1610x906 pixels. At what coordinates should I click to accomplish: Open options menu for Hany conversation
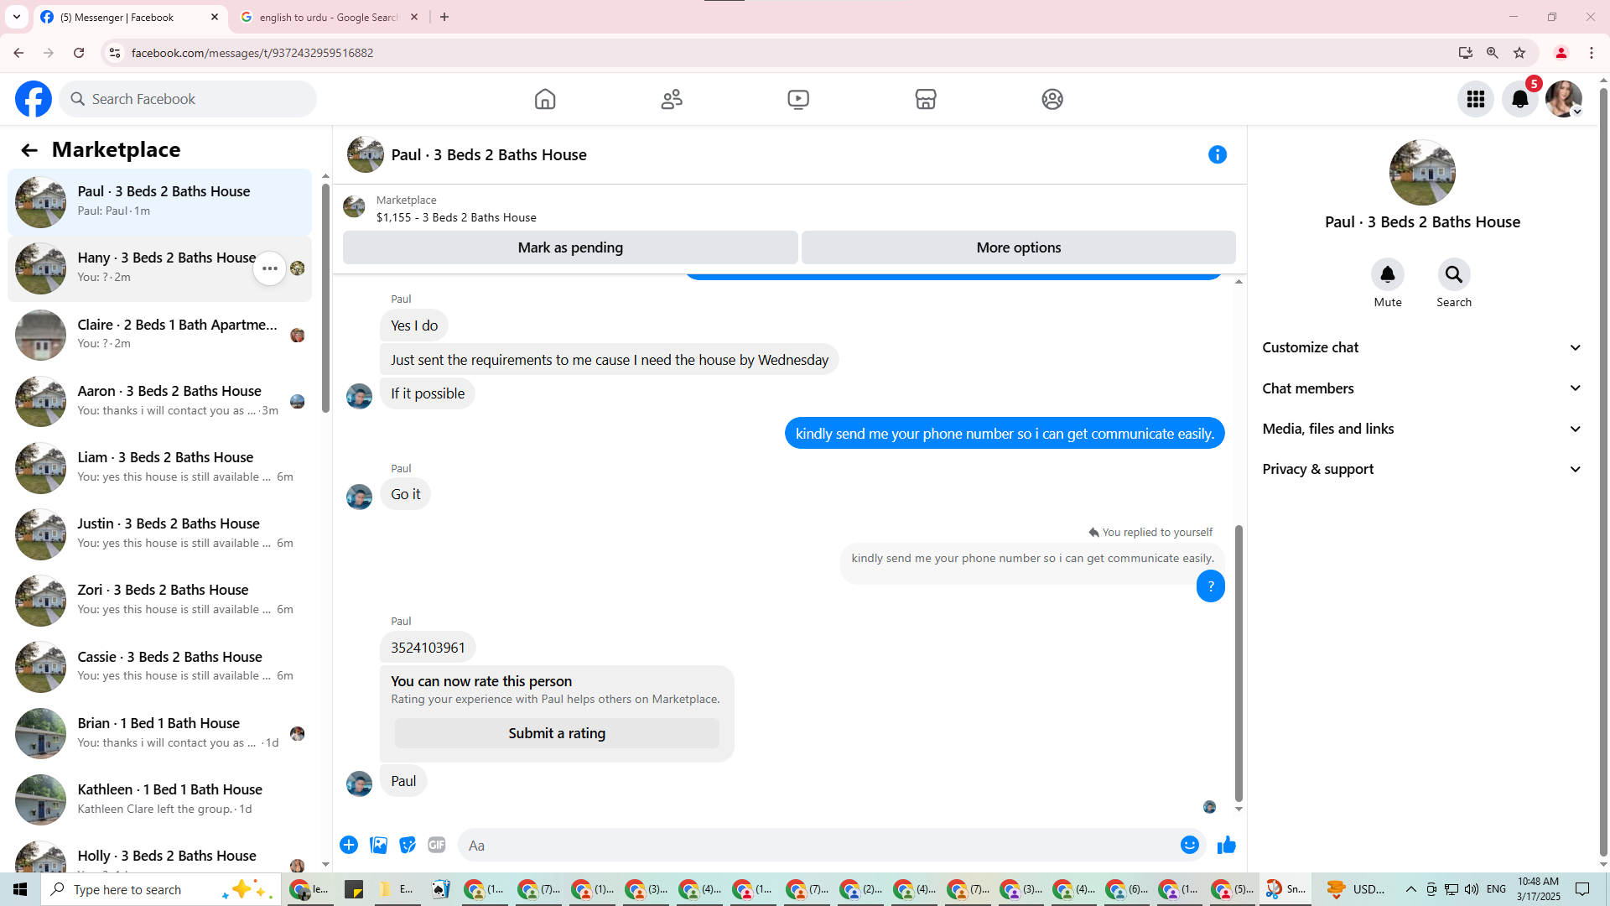(270, 268)
